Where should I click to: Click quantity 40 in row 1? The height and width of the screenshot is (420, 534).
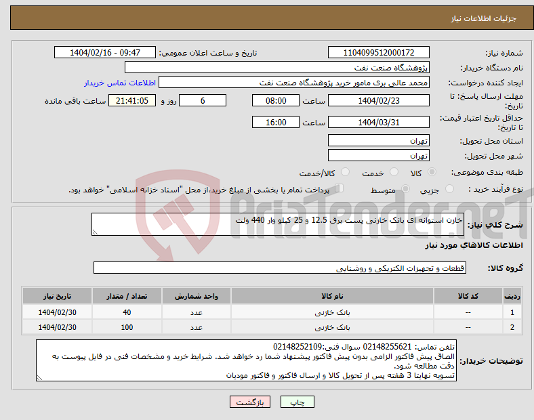point(127,312)
